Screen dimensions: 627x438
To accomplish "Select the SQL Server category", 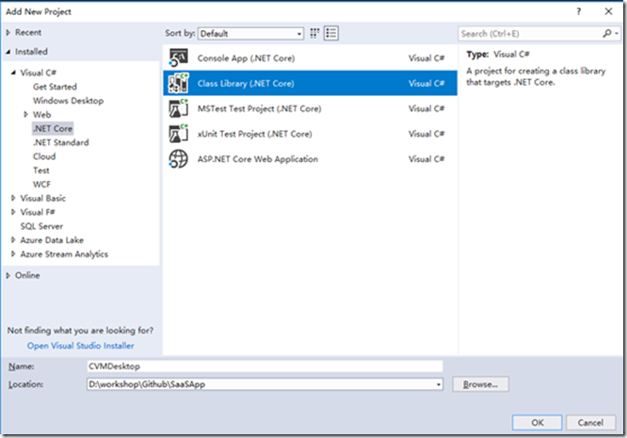I will 41,226.
